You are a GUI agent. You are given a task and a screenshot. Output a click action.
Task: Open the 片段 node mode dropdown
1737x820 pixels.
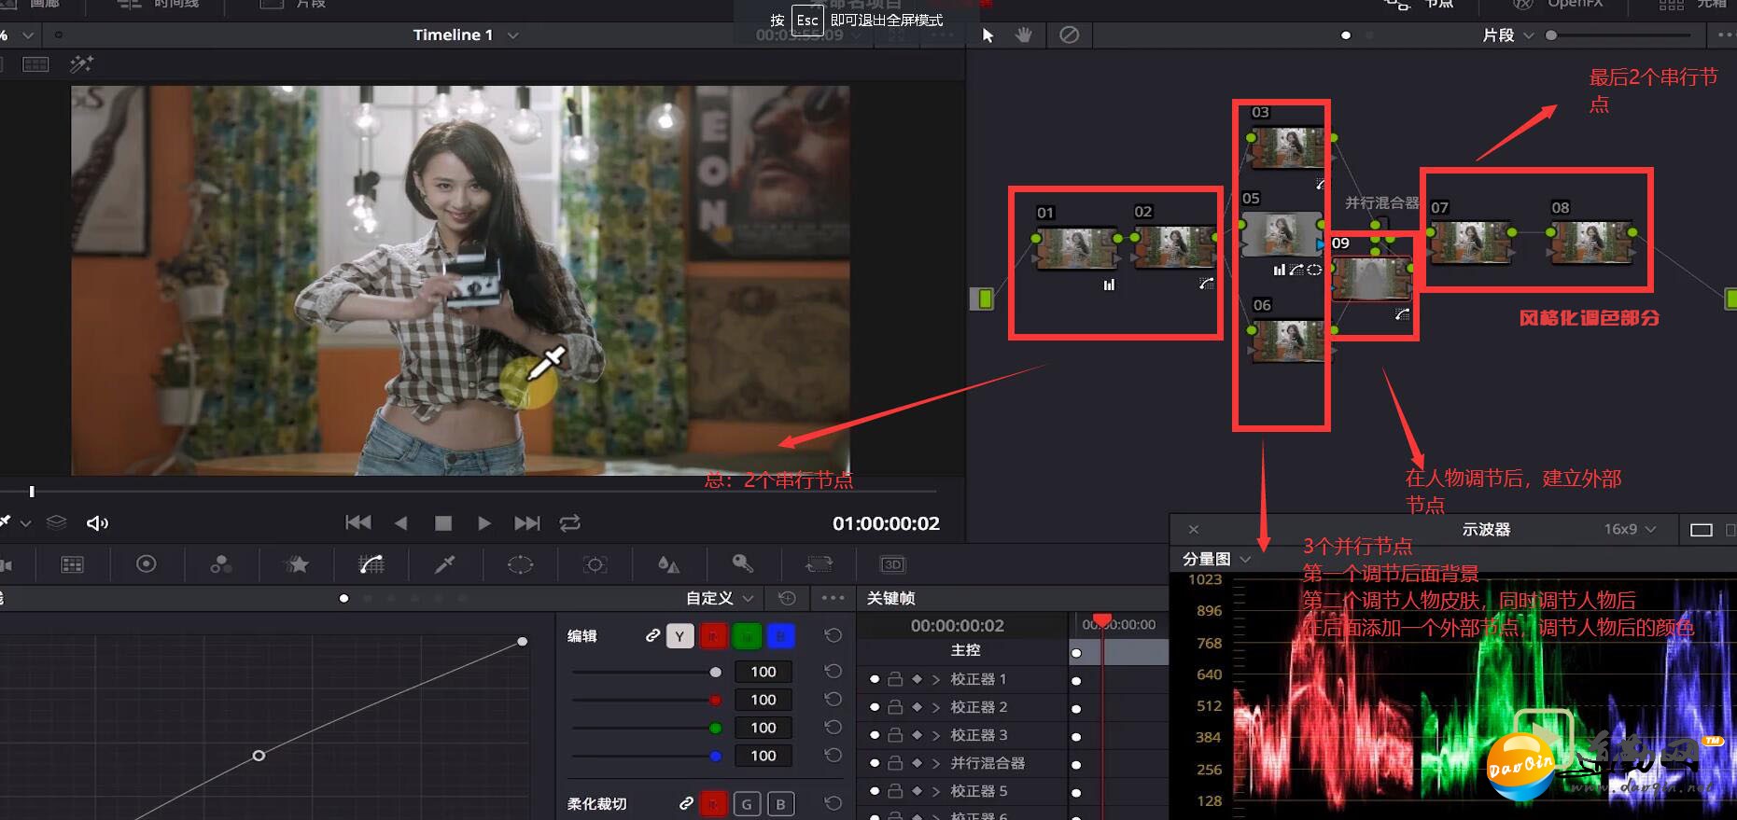(x=1507, y=35)
